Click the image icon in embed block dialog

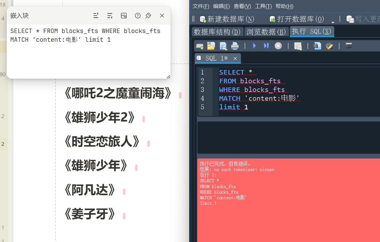[124, 16]
